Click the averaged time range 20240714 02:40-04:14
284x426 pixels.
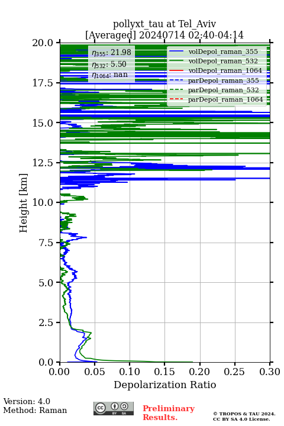(191, 35)
